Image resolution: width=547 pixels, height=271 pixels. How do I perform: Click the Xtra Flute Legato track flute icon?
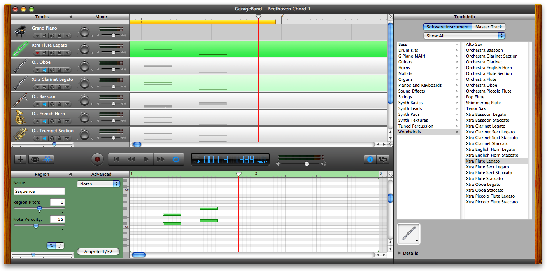click(x=20, y=49)
